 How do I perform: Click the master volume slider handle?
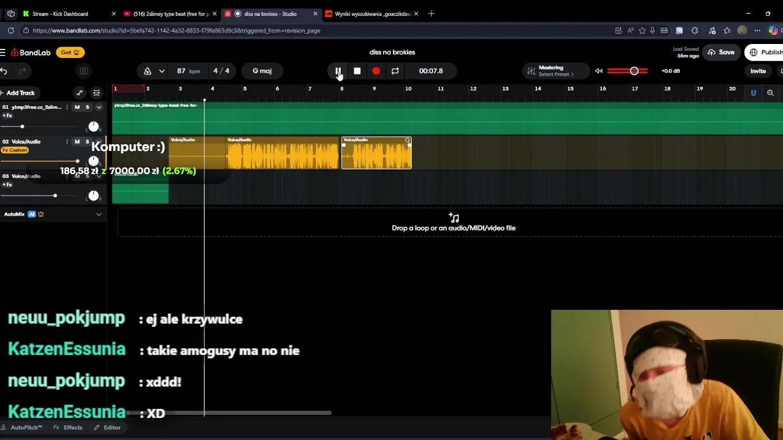click(634, 71)
